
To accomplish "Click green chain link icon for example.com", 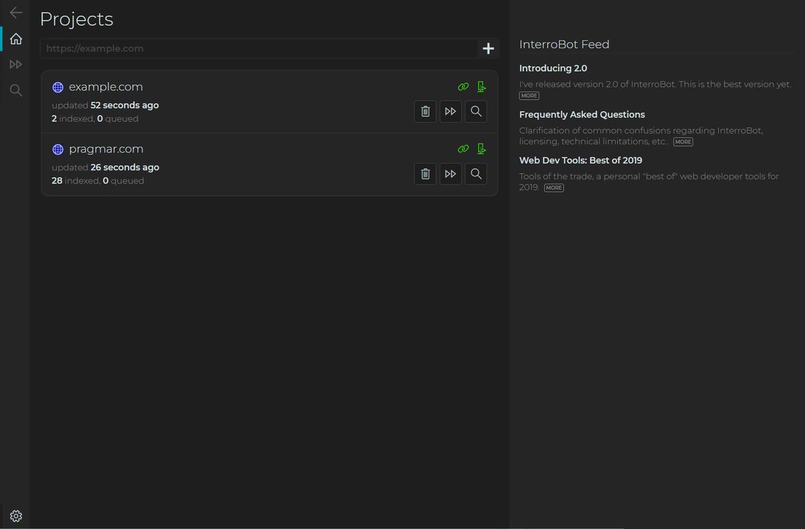I will 463,86.
